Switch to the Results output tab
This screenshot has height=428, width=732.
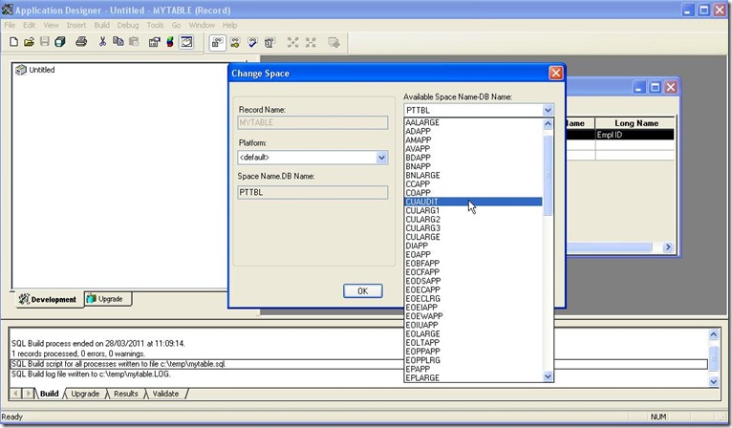pos(125,394)
